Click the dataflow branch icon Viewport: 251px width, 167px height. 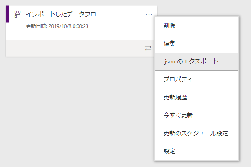17,14
